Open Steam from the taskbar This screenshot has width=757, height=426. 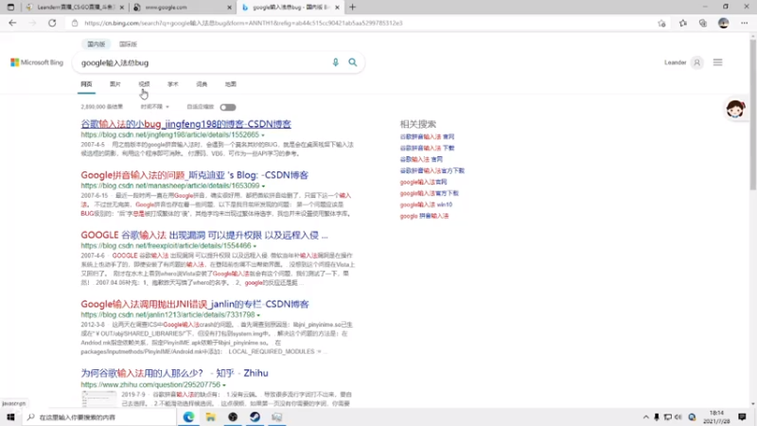pyautogui.click(x=255, y=417)
